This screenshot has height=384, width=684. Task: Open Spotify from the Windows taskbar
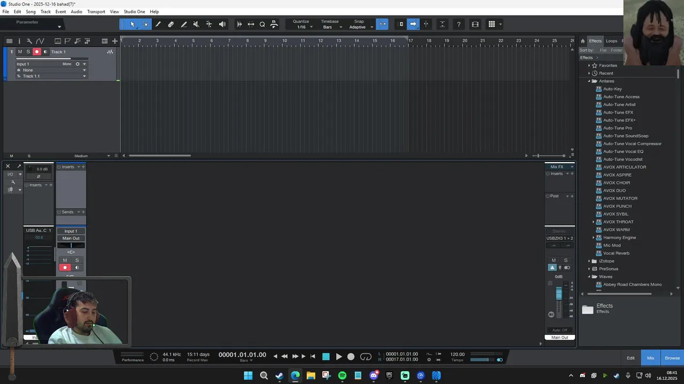[x=342, y=375]
